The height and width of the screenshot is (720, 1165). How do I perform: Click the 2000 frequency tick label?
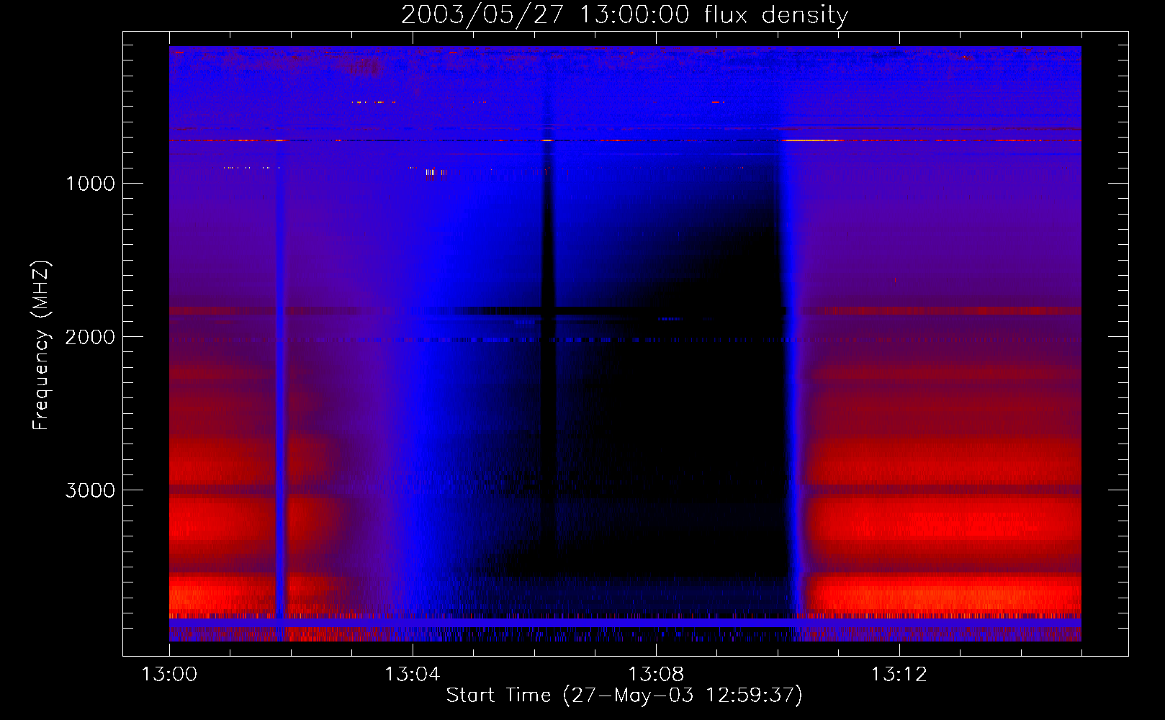pos(90,337)
